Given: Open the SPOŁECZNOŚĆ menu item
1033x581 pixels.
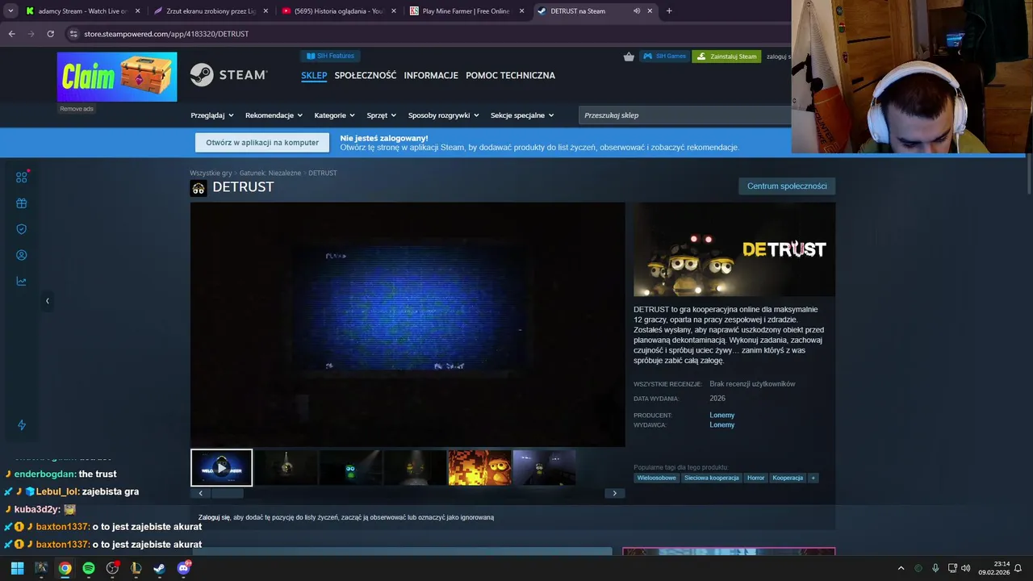Looking at the screenshot, I should (x=366, y=75).
